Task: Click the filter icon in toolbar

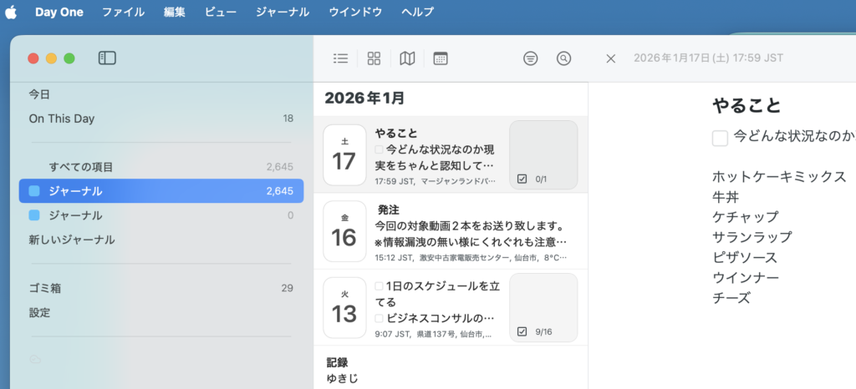Action: point(530,58)
